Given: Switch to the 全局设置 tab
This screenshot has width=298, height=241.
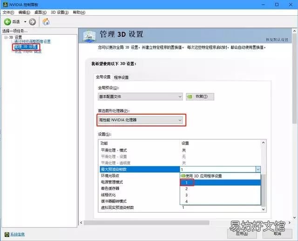Looking at the screenshot, I should (103, 77).
